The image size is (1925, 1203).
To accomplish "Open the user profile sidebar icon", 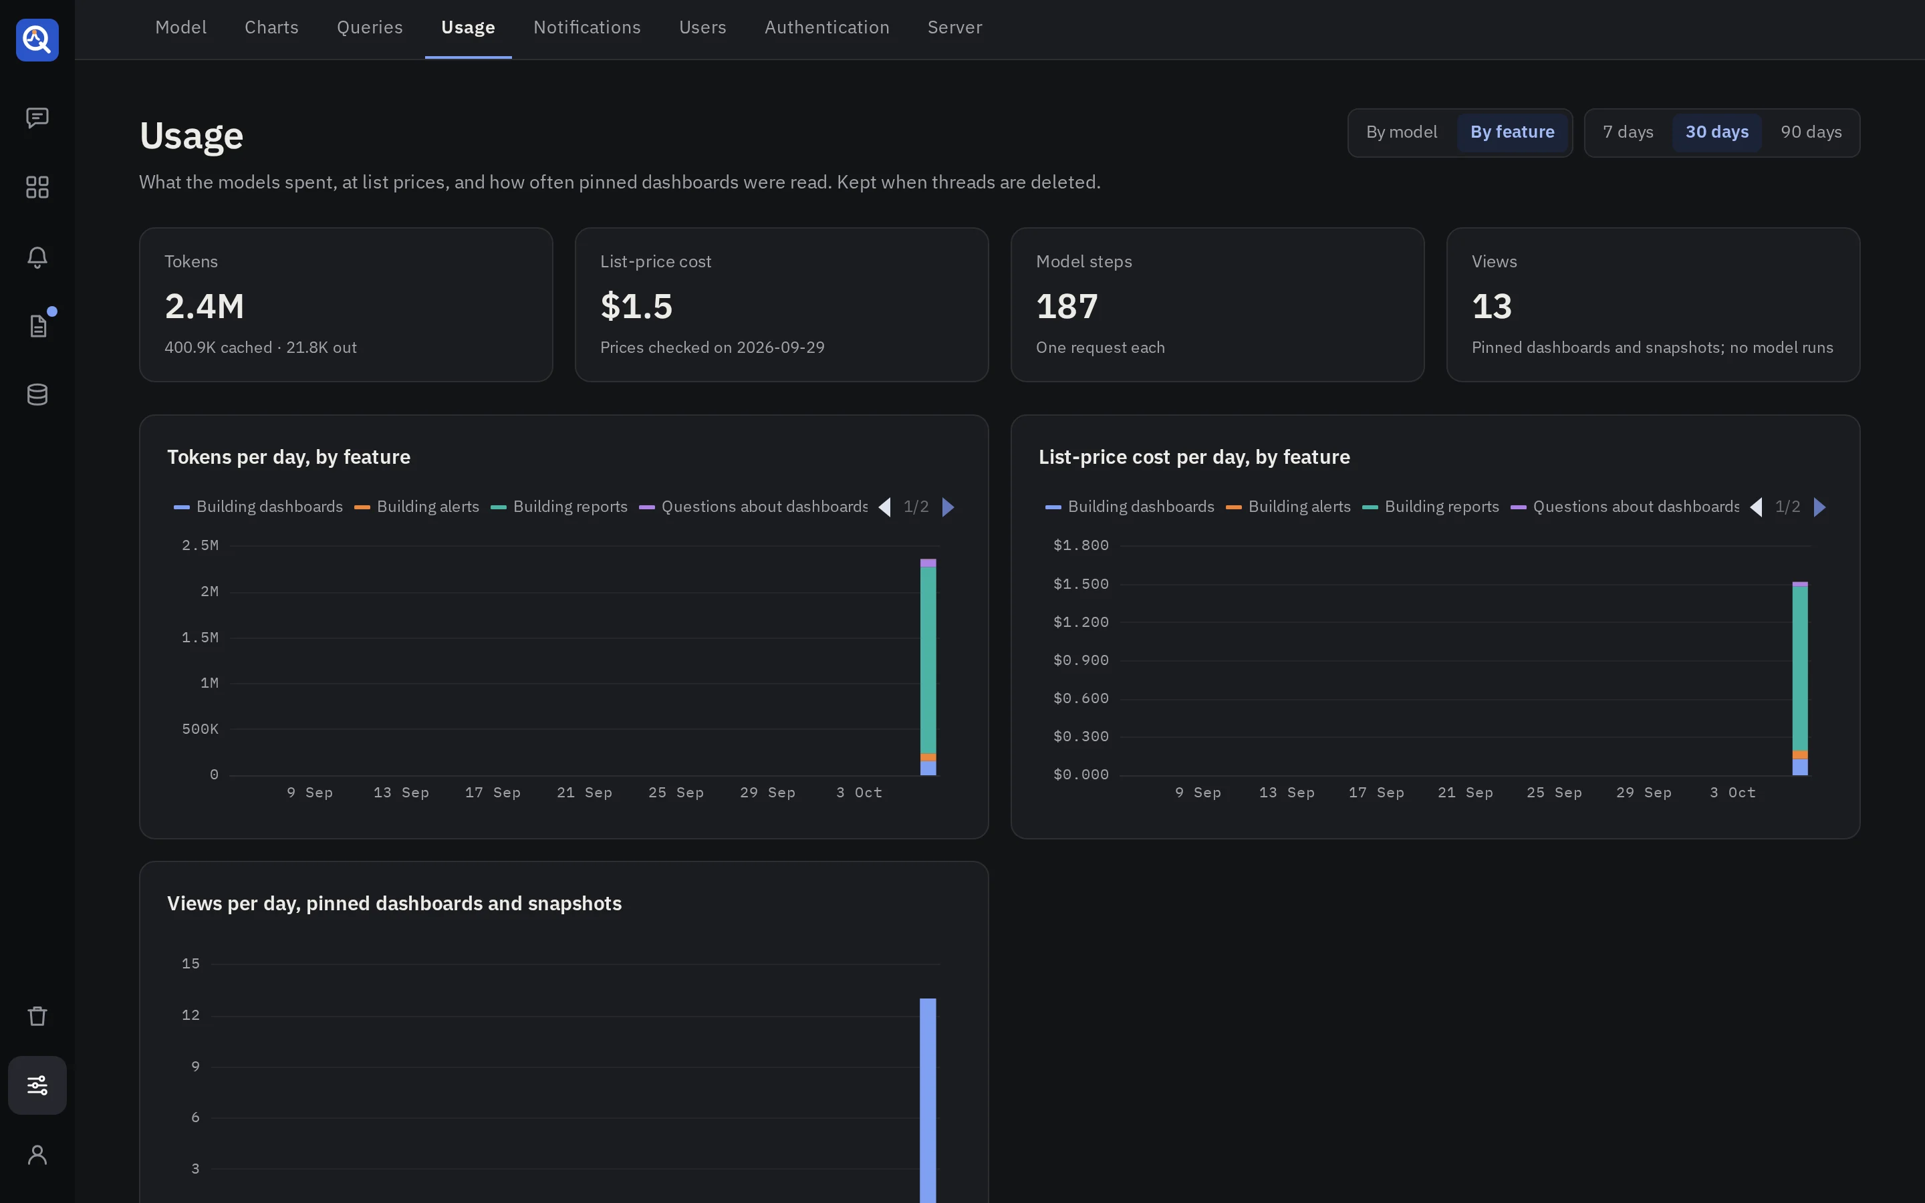I will pos(37,1154).
